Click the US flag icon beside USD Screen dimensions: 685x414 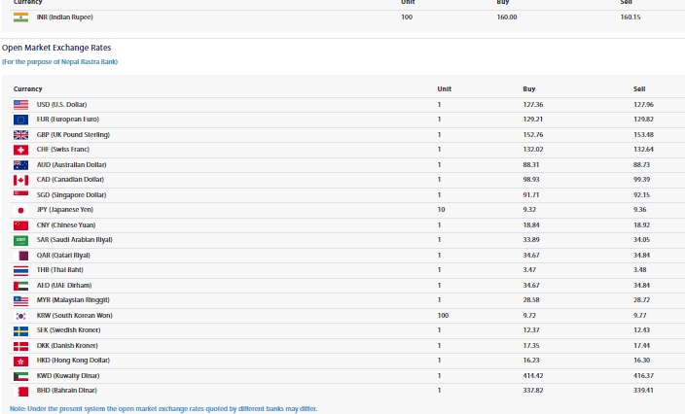tap(20, 104)
